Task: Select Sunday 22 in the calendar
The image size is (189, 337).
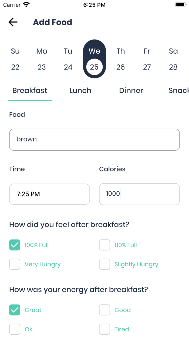Action: pos(15,59)
